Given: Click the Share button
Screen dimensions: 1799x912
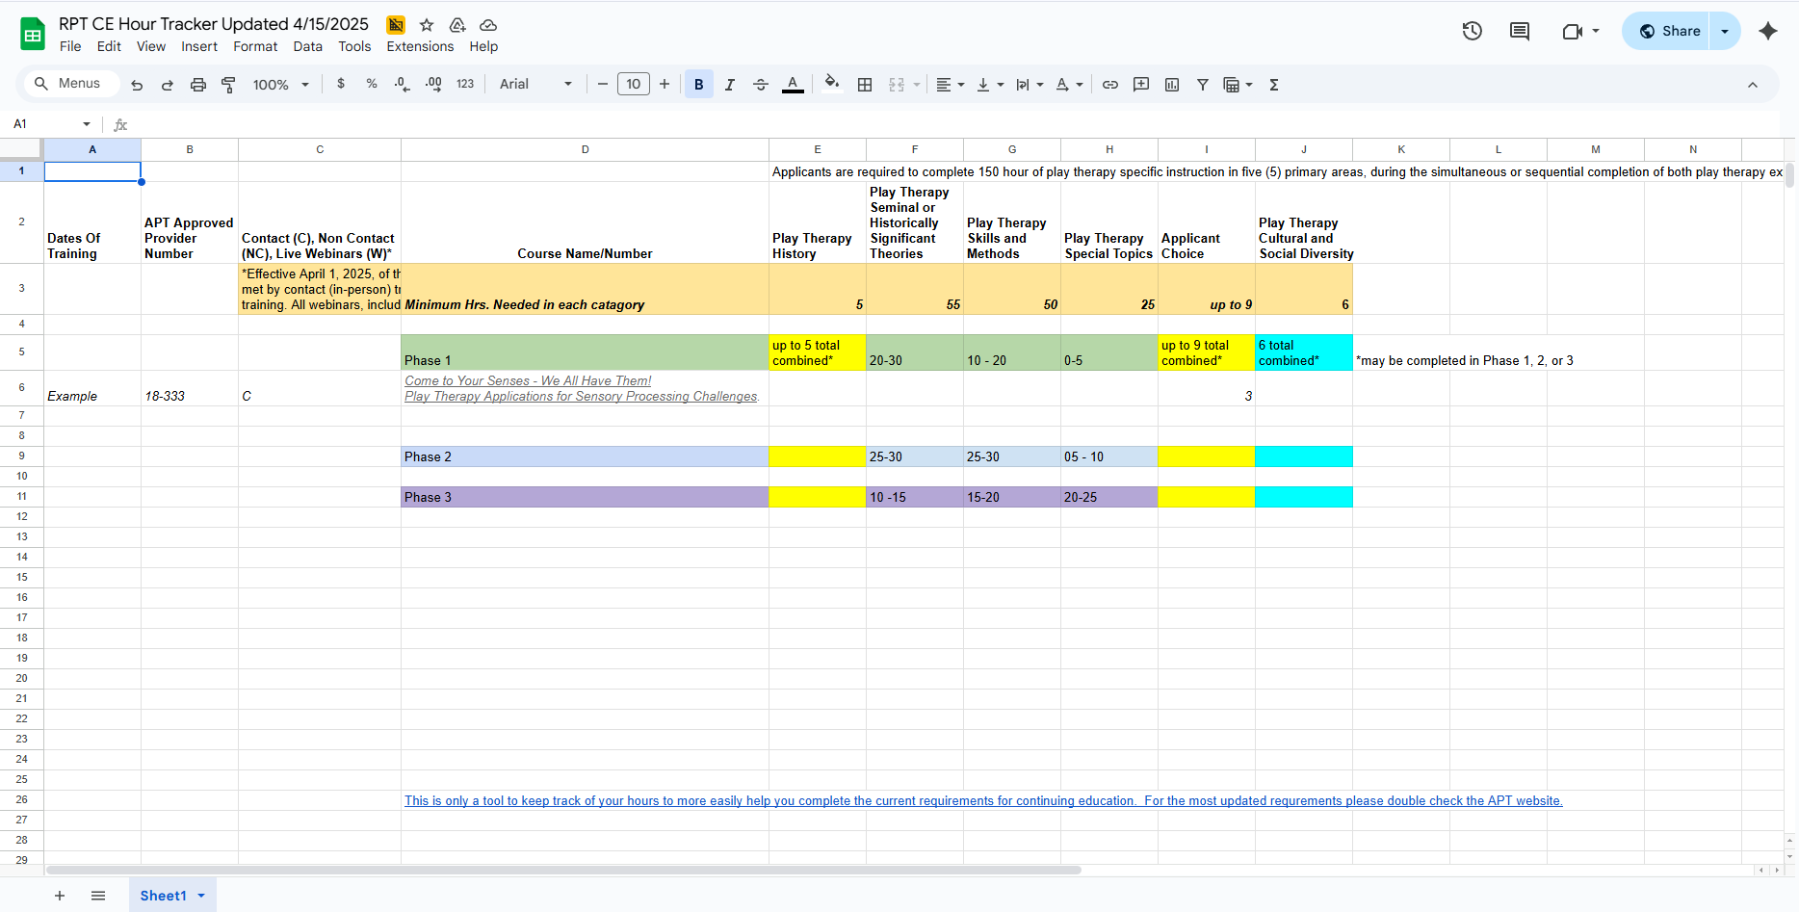Looking at the screenshot, I should (1669, 31).
